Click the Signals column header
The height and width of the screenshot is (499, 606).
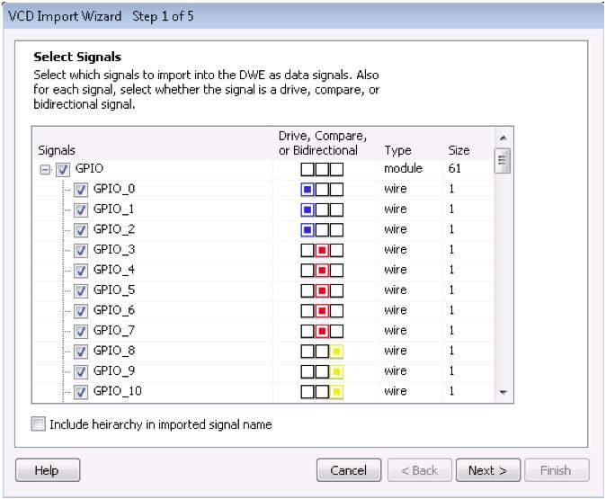click(x=57, y=149)
